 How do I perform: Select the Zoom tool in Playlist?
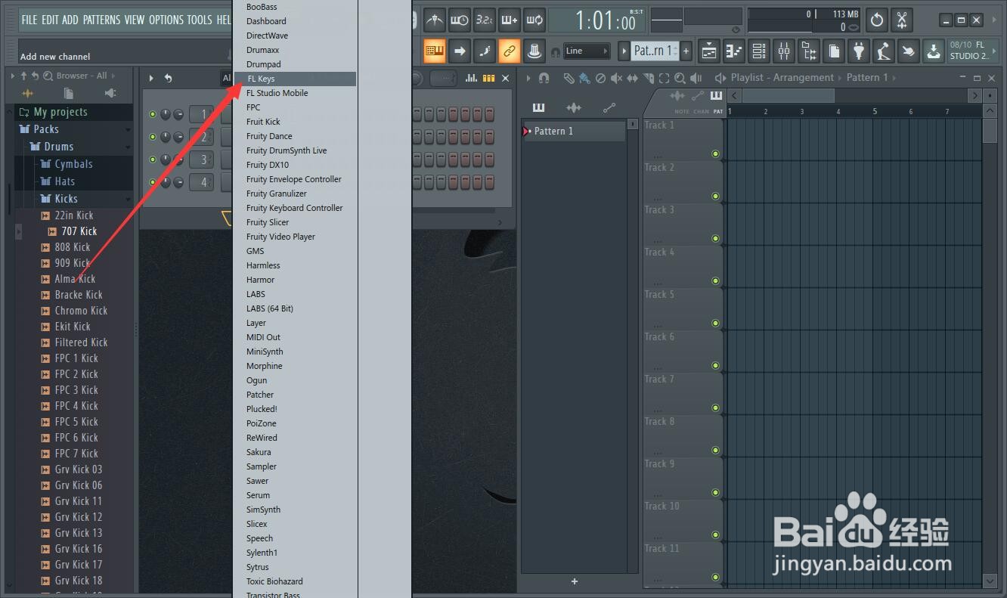click(680, 78)
